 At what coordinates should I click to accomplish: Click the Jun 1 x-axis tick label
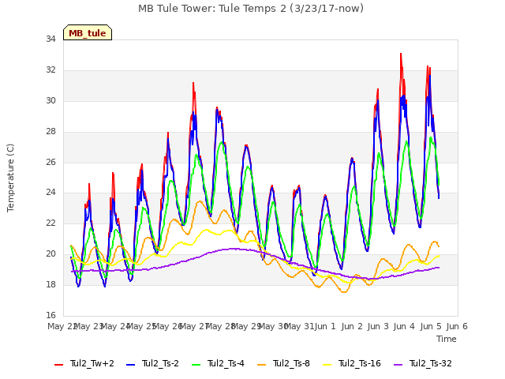(x=325, y=326)
